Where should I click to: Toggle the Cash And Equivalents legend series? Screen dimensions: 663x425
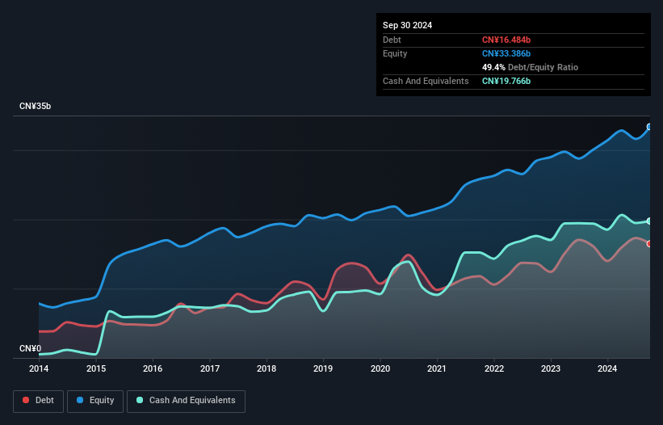186,401
